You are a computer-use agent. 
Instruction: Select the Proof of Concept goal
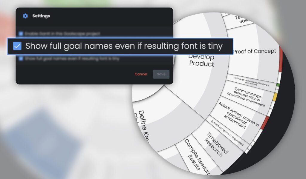[x=255, y=51]
